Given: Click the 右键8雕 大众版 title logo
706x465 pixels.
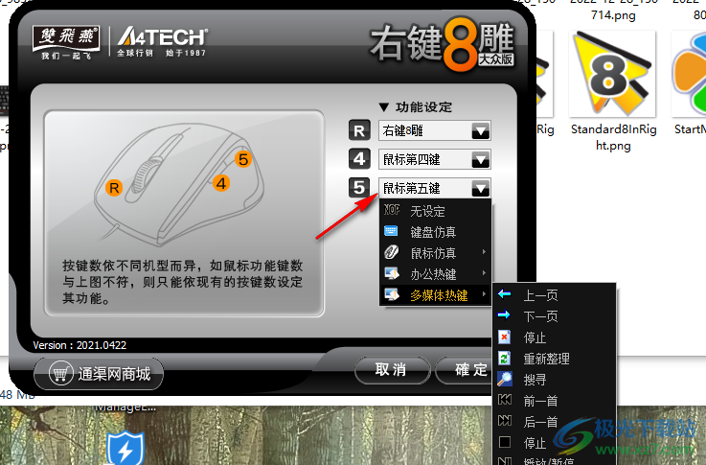Looking at the screenshot, I should click(x=443, y=45).
